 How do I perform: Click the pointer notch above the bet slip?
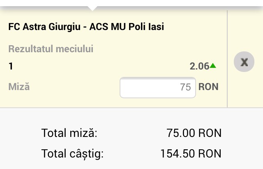(x=93, y=7)
